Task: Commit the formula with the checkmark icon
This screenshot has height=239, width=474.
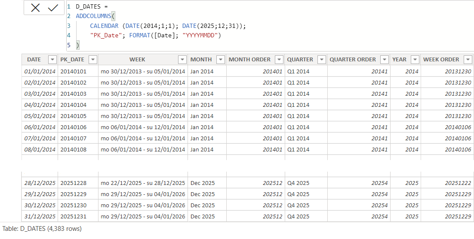Action: tap(53, 8)
